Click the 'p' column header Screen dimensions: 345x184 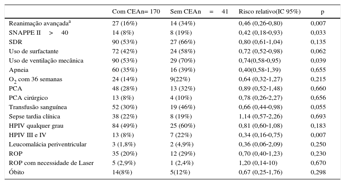[x=323, y=11]
